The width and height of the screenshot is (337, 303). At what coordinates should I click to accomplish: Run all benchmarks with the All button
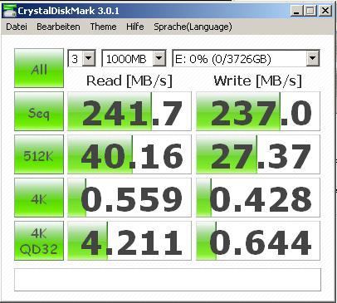pyautogui.click(x=39, y=68)
